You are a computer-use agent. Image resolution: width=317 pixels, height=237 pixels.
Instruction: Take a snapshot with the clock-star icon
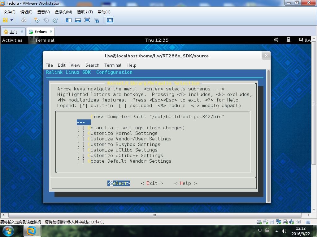point(37,20)
